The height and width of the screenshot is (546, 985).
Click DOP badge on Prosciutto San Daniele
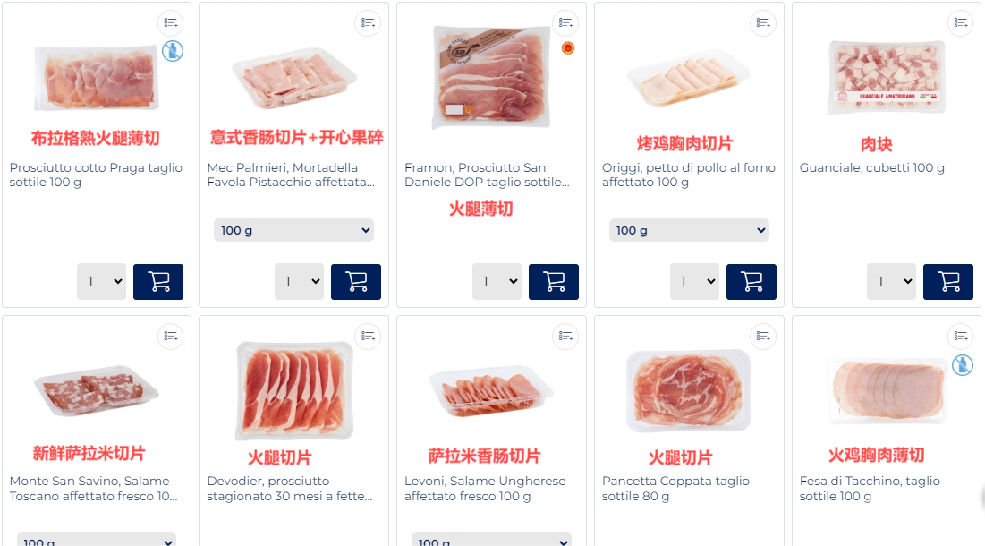point(568,48)
